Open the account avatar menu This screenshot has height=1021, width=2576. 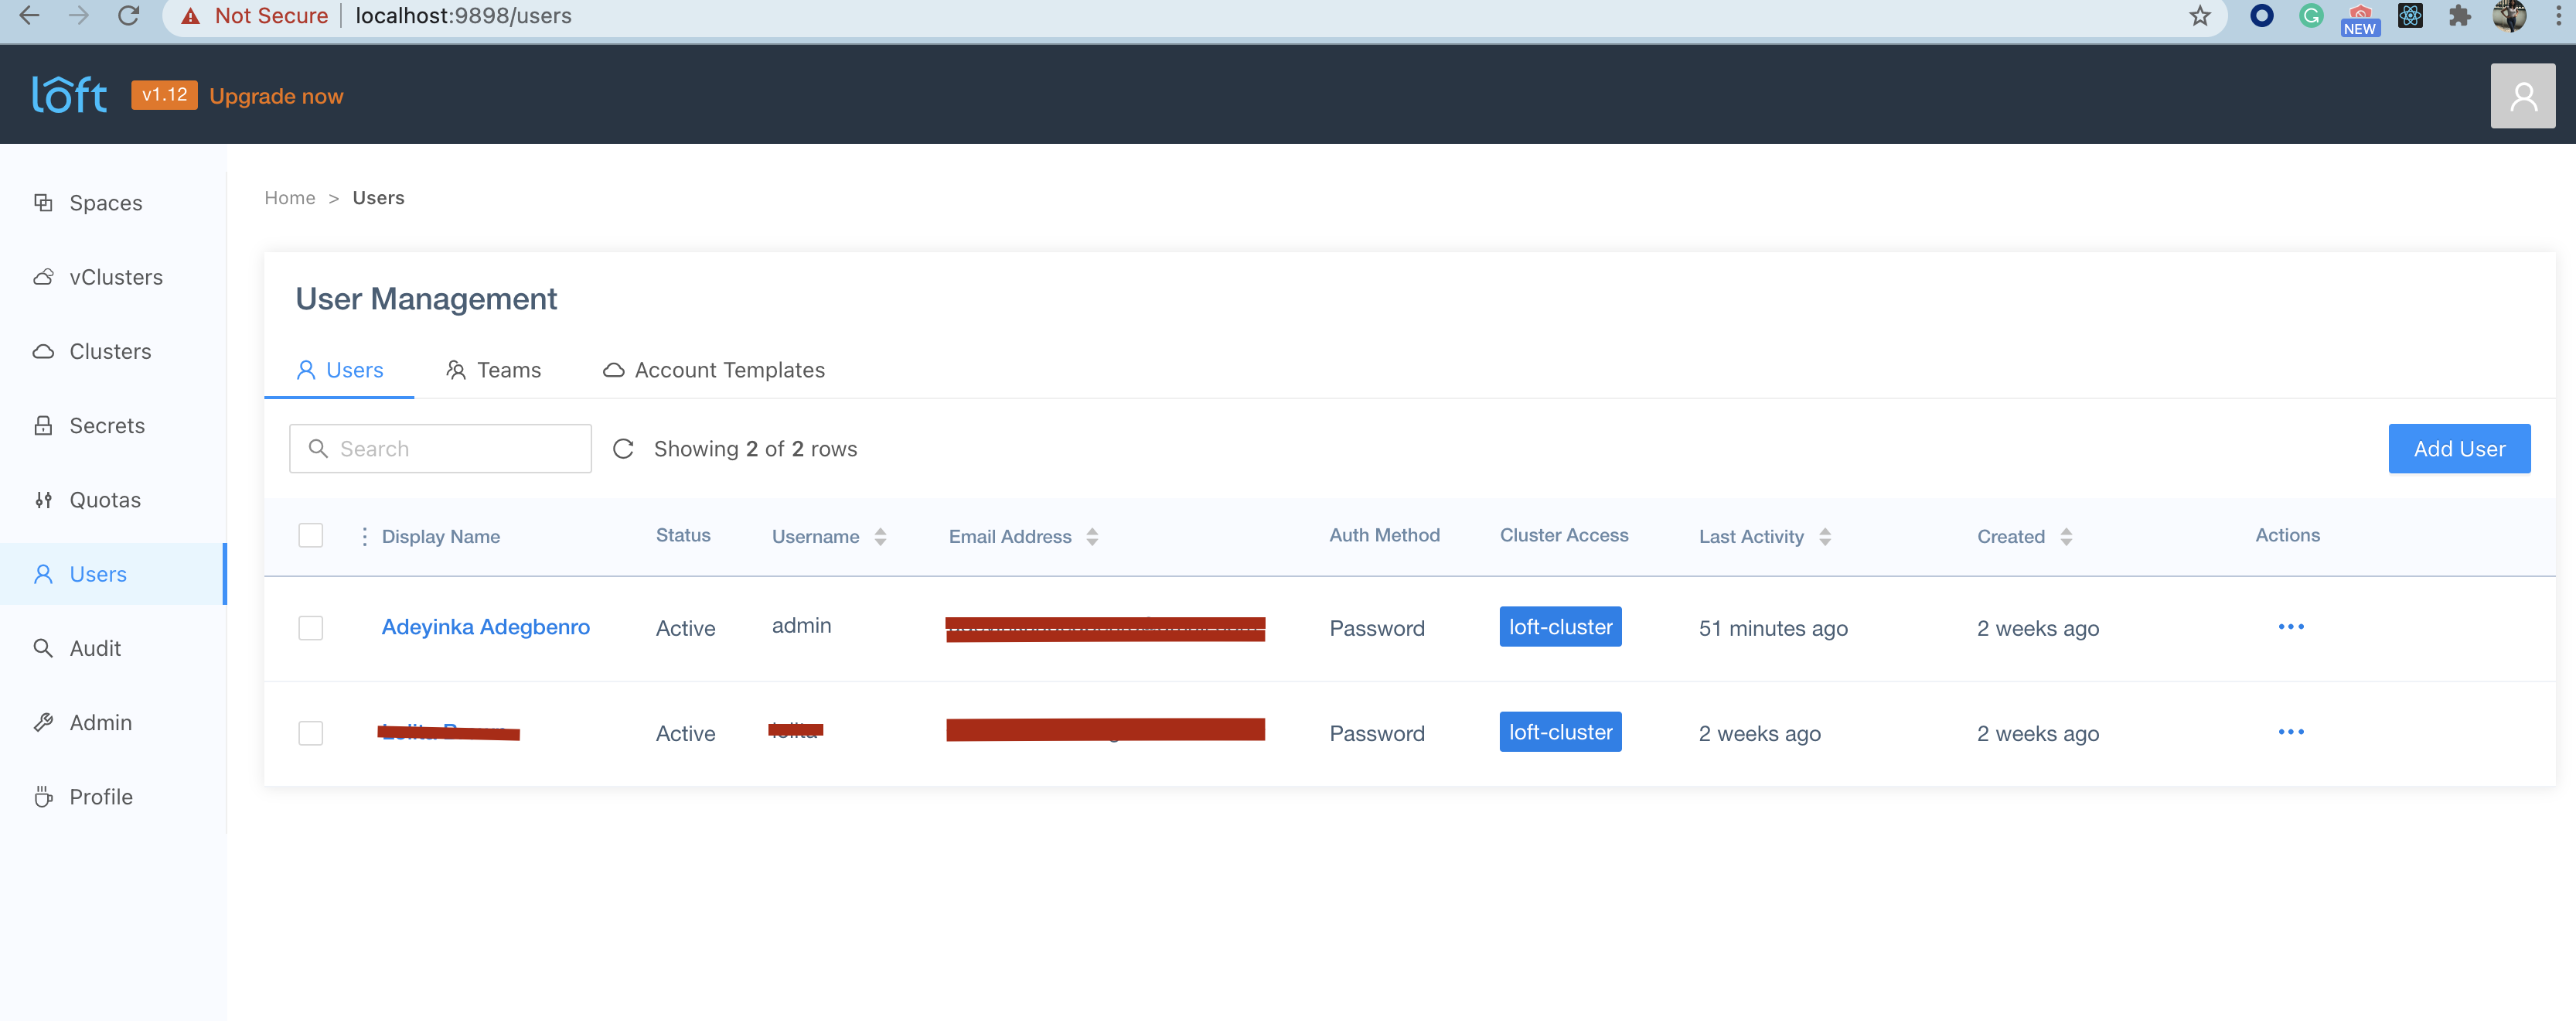2523,94
